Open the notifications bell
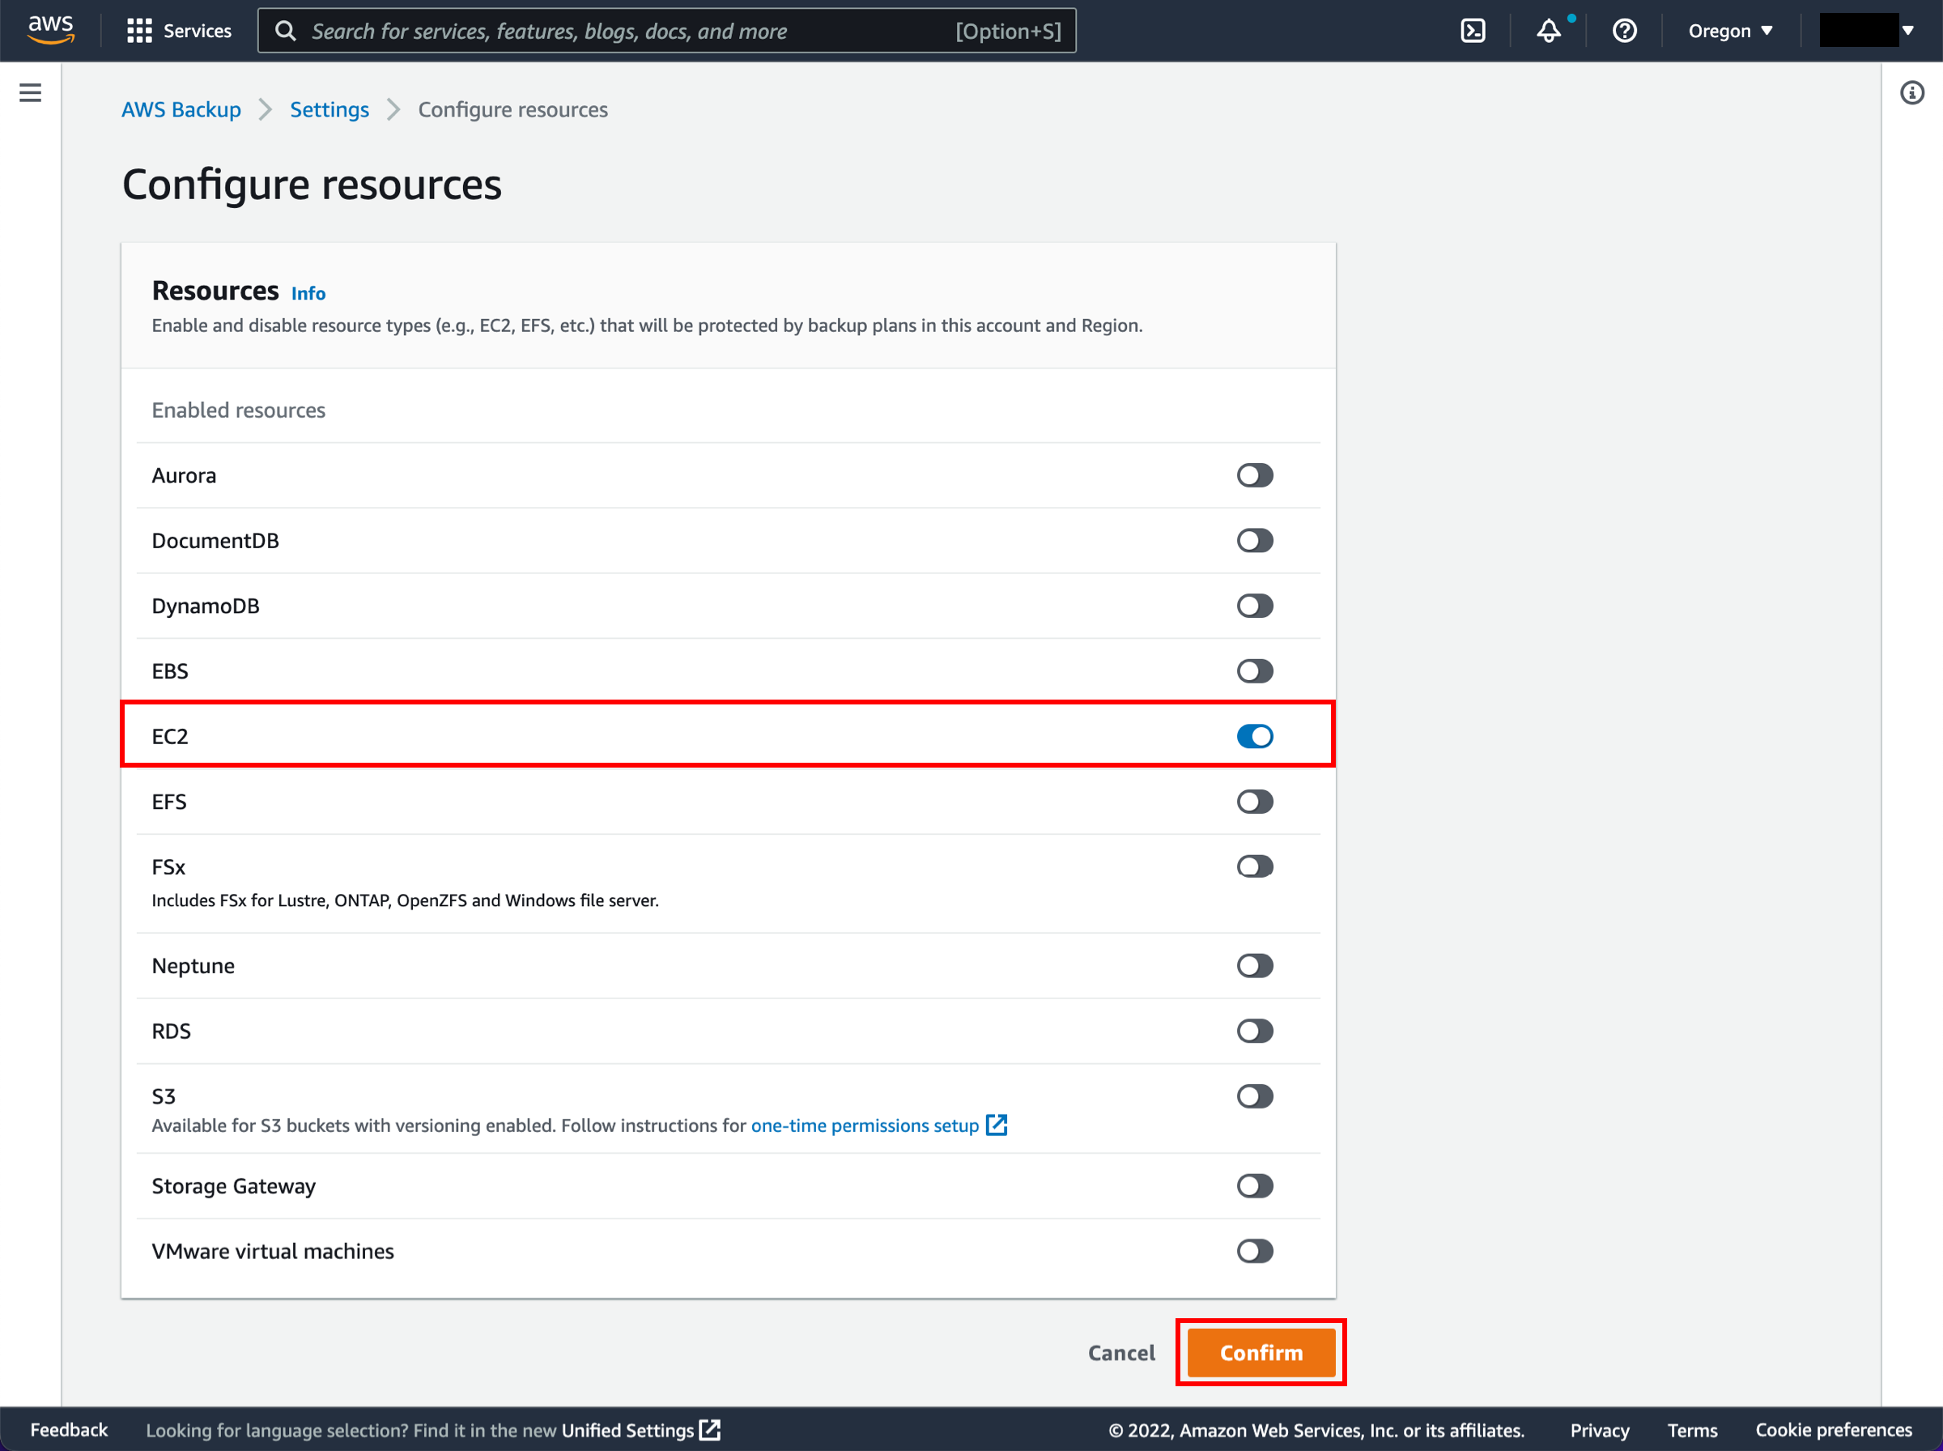This screenshot has height=1451, width=1943. 1549,31
